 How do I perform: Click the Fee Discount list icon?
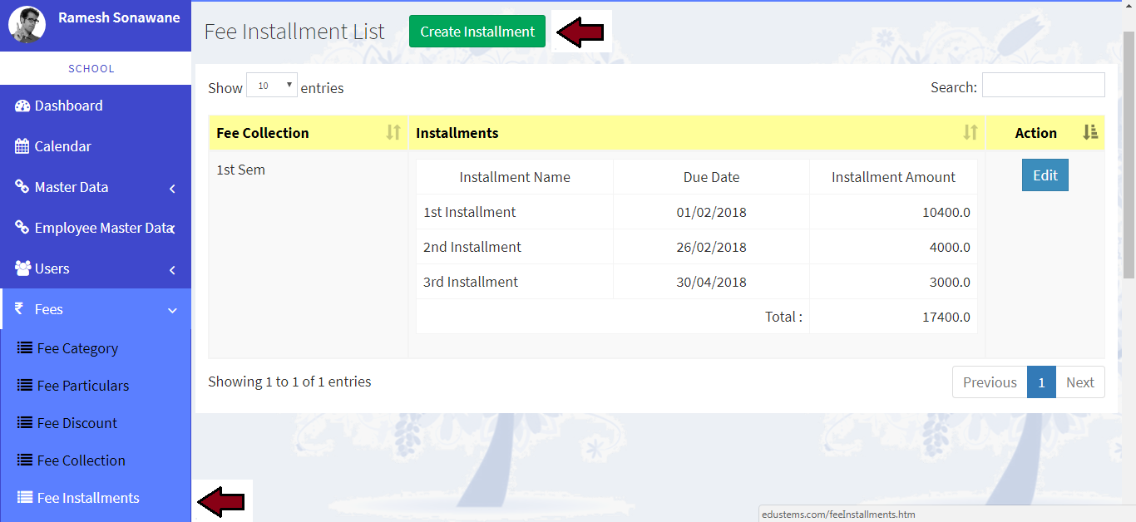25,423
